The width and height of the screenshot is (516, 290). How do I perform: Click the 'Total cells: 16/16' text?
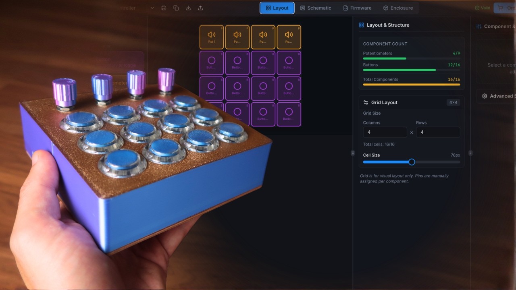click(379, 144)
